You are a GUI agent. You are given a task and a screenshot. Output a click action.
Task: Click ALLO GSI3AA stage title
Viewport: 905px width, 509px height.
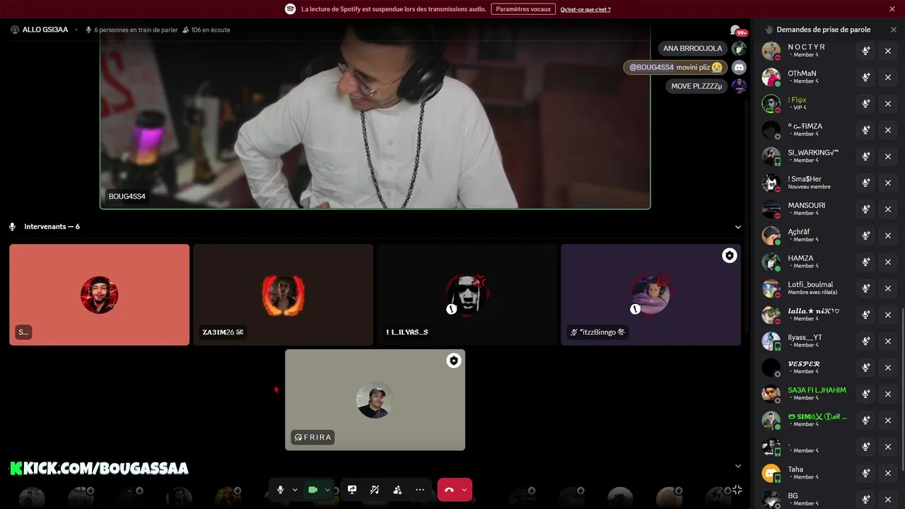pos(45,30)
